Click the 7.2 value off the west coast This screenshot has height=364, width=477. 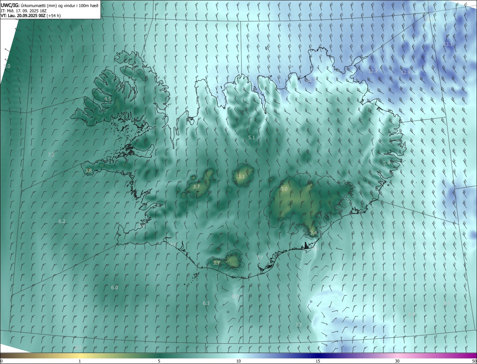point(51,154)
